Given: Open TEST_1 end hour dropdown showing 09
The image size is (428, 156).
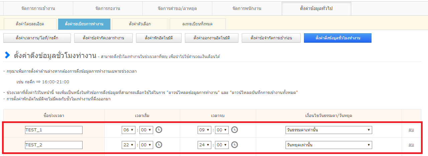Looking at the screenshot, I should pyautogui.click(x=204, y=130).
